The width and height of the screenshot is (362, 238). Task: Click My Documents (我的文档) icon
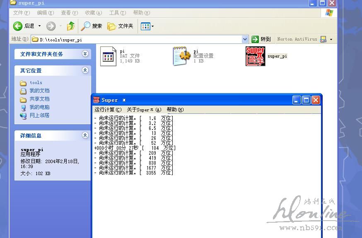[x=23, y=91]
